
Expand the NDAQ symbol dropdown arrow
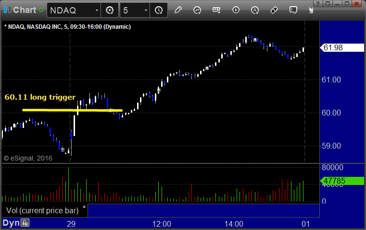click(97, 10)
